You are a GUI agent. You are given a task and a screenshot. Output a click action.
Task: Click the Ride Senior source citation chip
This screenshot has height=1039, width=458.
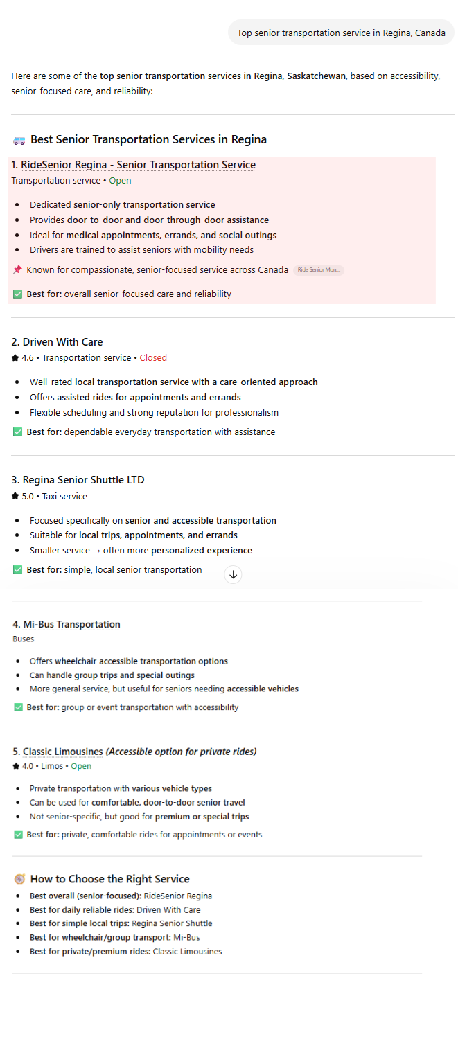319,270
